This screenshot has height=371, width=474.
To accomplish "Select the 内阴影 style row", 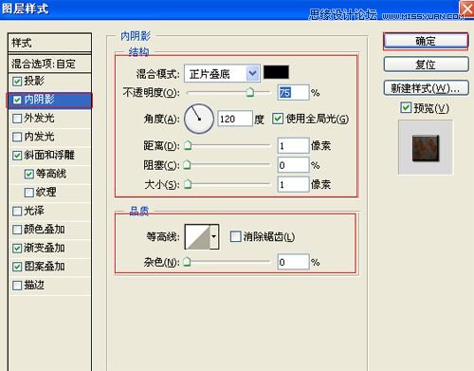I will point(49,100).
